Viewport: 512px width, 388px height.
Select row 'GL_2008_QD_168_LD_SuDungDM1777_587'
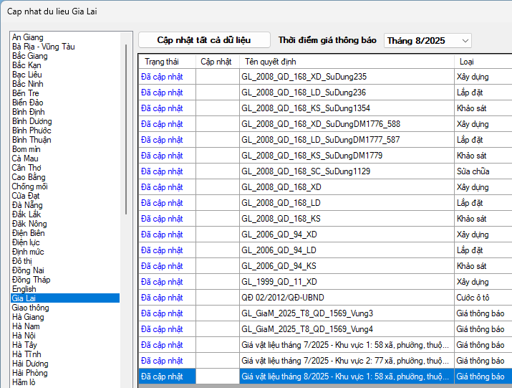[325, 140]
